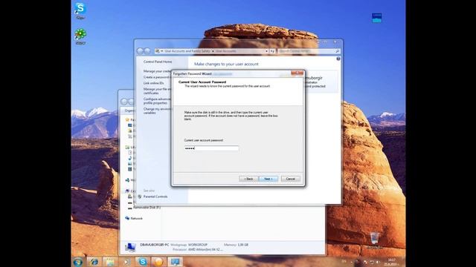Open Link online IDs
476x267 pixels.
(153, 83)
